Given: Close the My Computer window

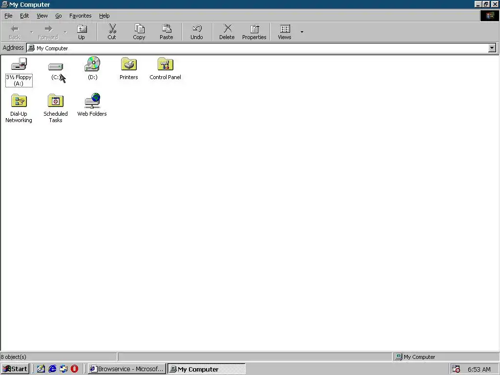Looking at the screenshot, I should coord(495,4).
